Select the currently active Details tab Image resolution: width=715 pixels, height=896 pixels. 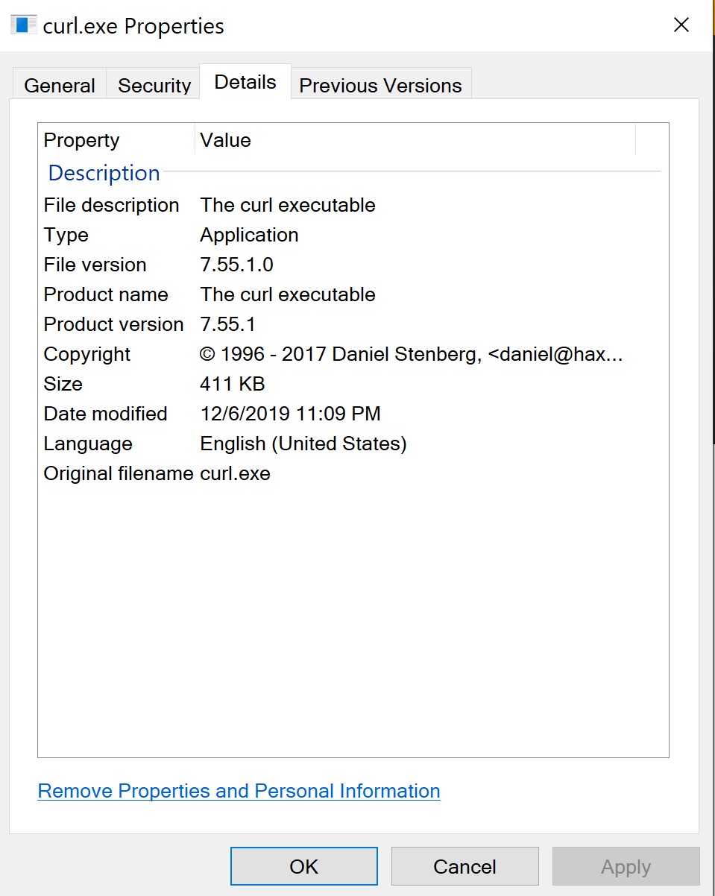point(245,82)
